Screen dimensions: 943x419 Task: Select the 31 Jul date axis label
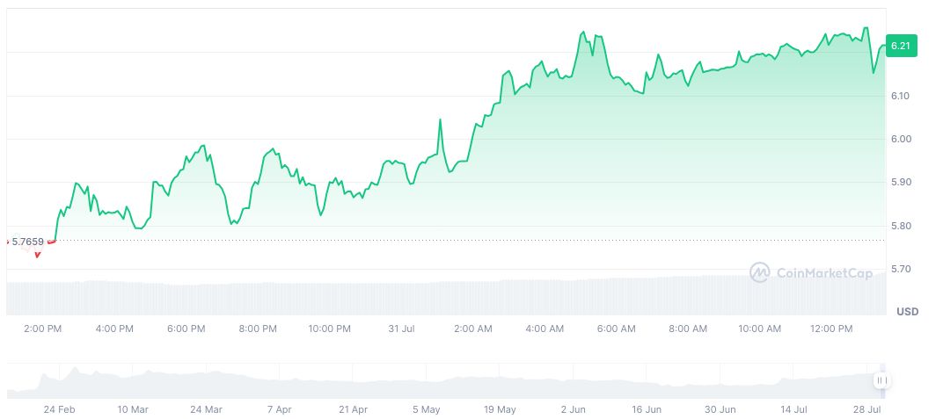tap(401, 329)
